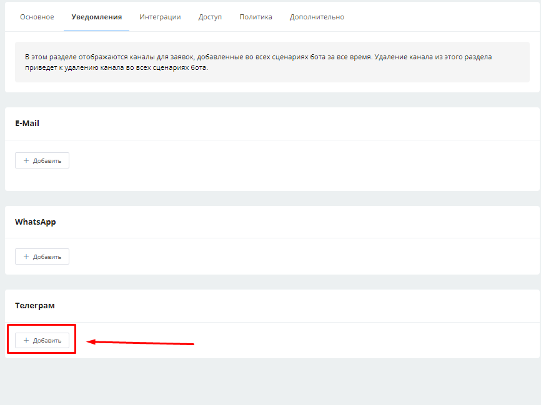
Task: Click the Телеграм section heading
Action: click(34, 305)
